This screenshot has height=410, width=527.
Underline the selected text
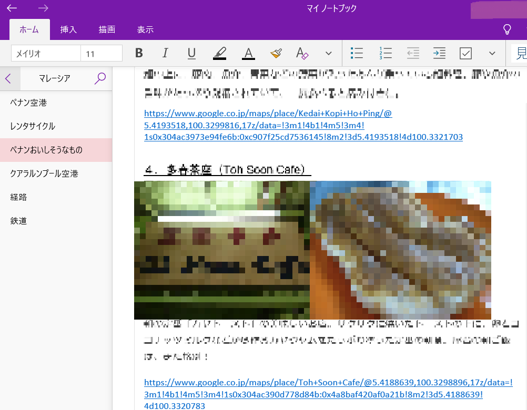pos(191,53)
